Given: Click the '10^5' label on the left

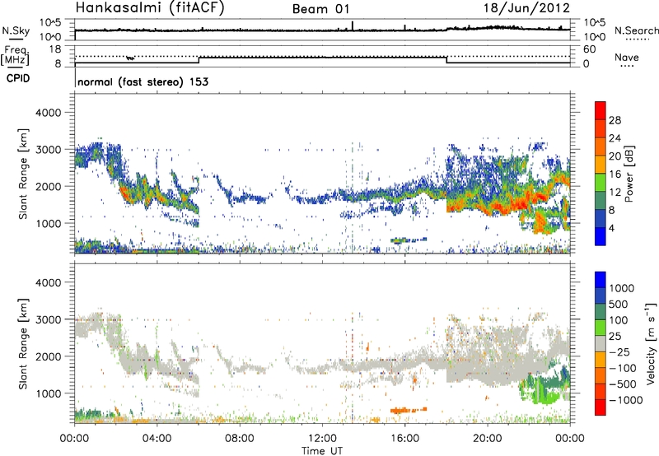Looking at the screenshot, I should pos(50,23).
